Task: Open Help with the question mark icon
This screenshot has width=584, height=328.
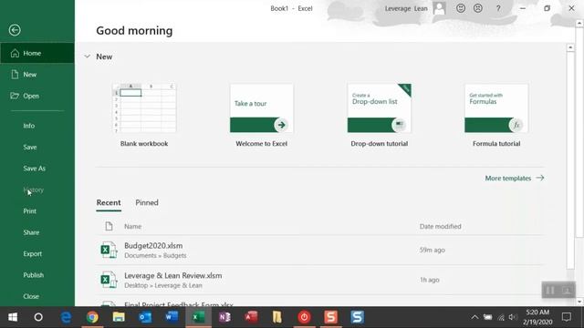Action: point(498,8)
